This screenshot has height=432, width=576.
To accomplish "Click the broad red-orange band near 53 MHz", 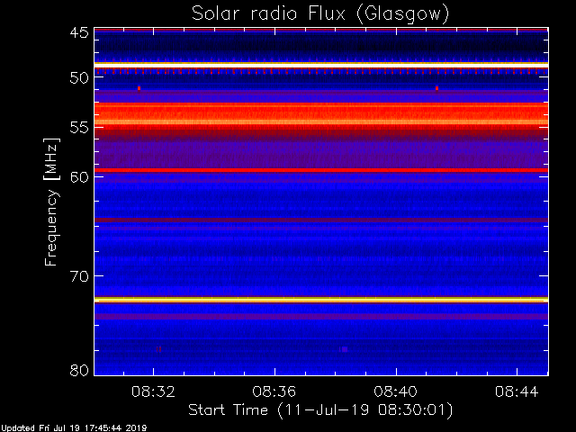I will click(321, 113).
